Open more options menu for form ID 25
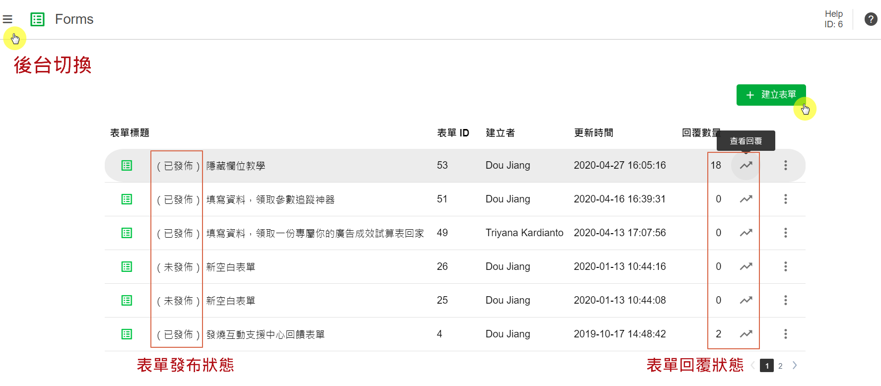The image size is (881, 386). click(x=785, y=300)
